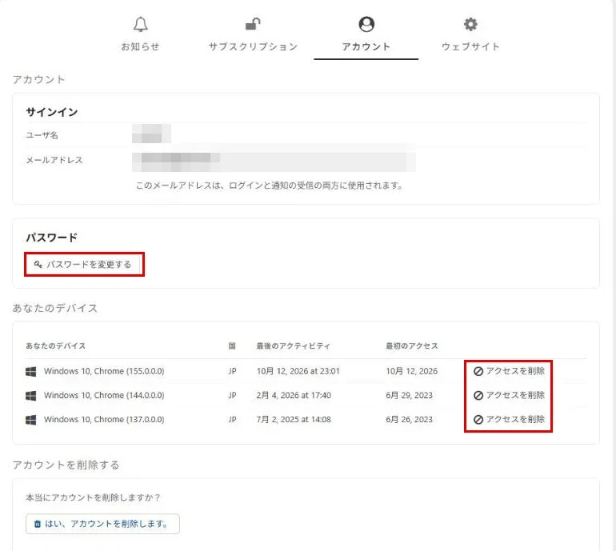Click the メールアドレス label
This screenshot has width=616, height=551.
54,160
